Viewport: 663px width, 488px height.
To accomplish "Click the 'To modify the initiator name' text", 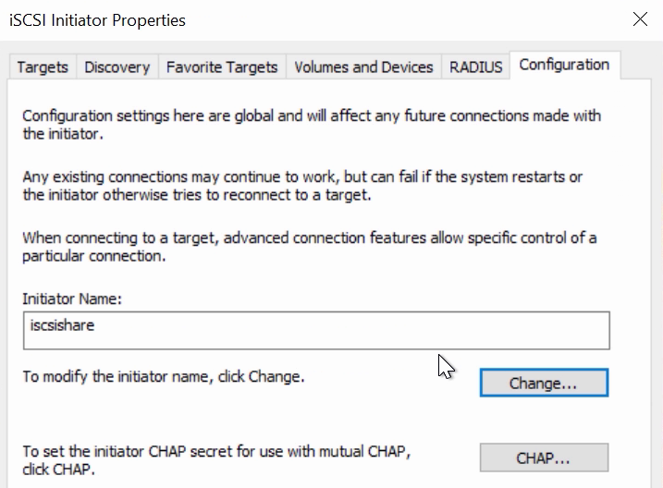I will coord(164,376).
